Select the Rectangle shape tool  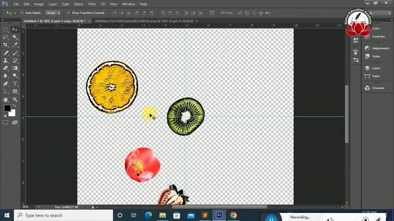[x=15, y=91]
